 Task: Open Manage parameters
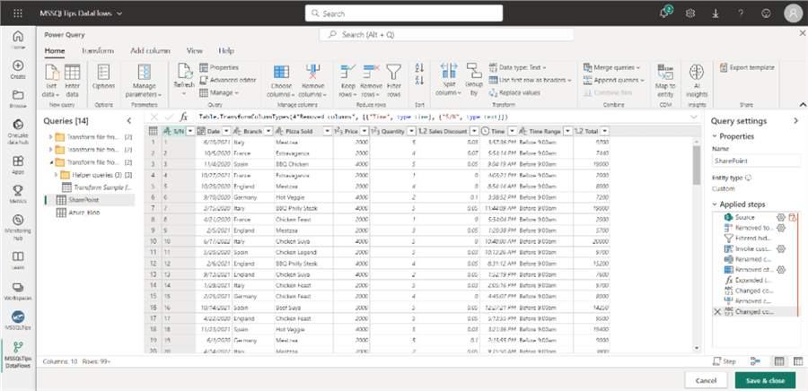pyautogui.click(x=144, y=81)
